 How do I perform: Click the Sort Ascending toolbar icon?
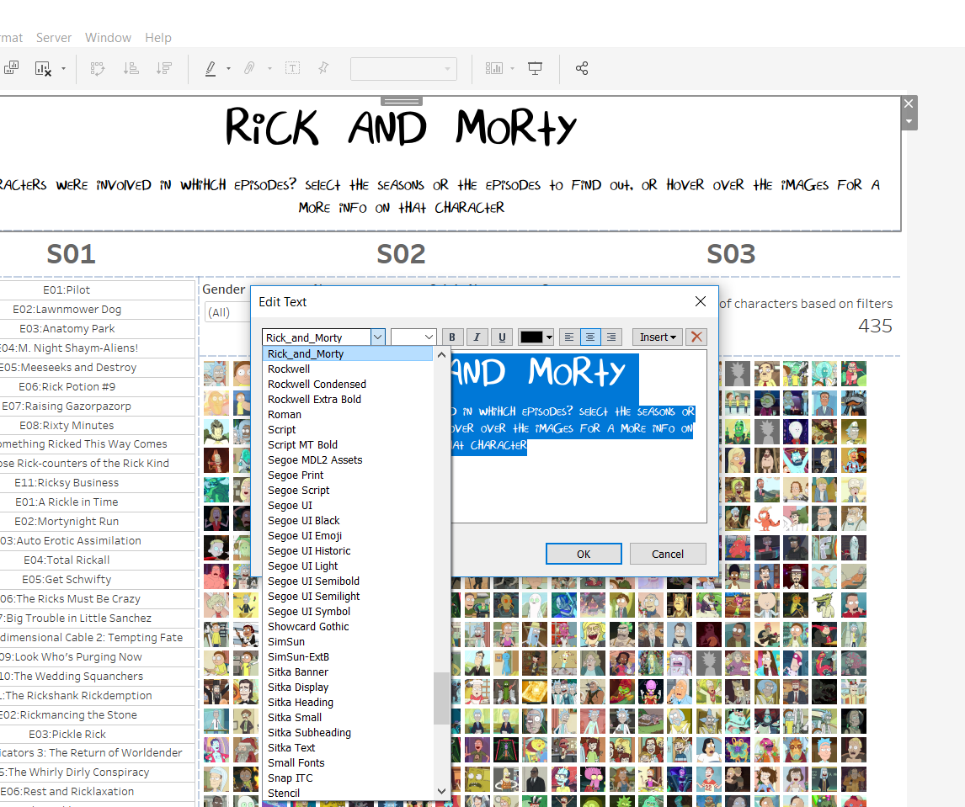(131, 68)
